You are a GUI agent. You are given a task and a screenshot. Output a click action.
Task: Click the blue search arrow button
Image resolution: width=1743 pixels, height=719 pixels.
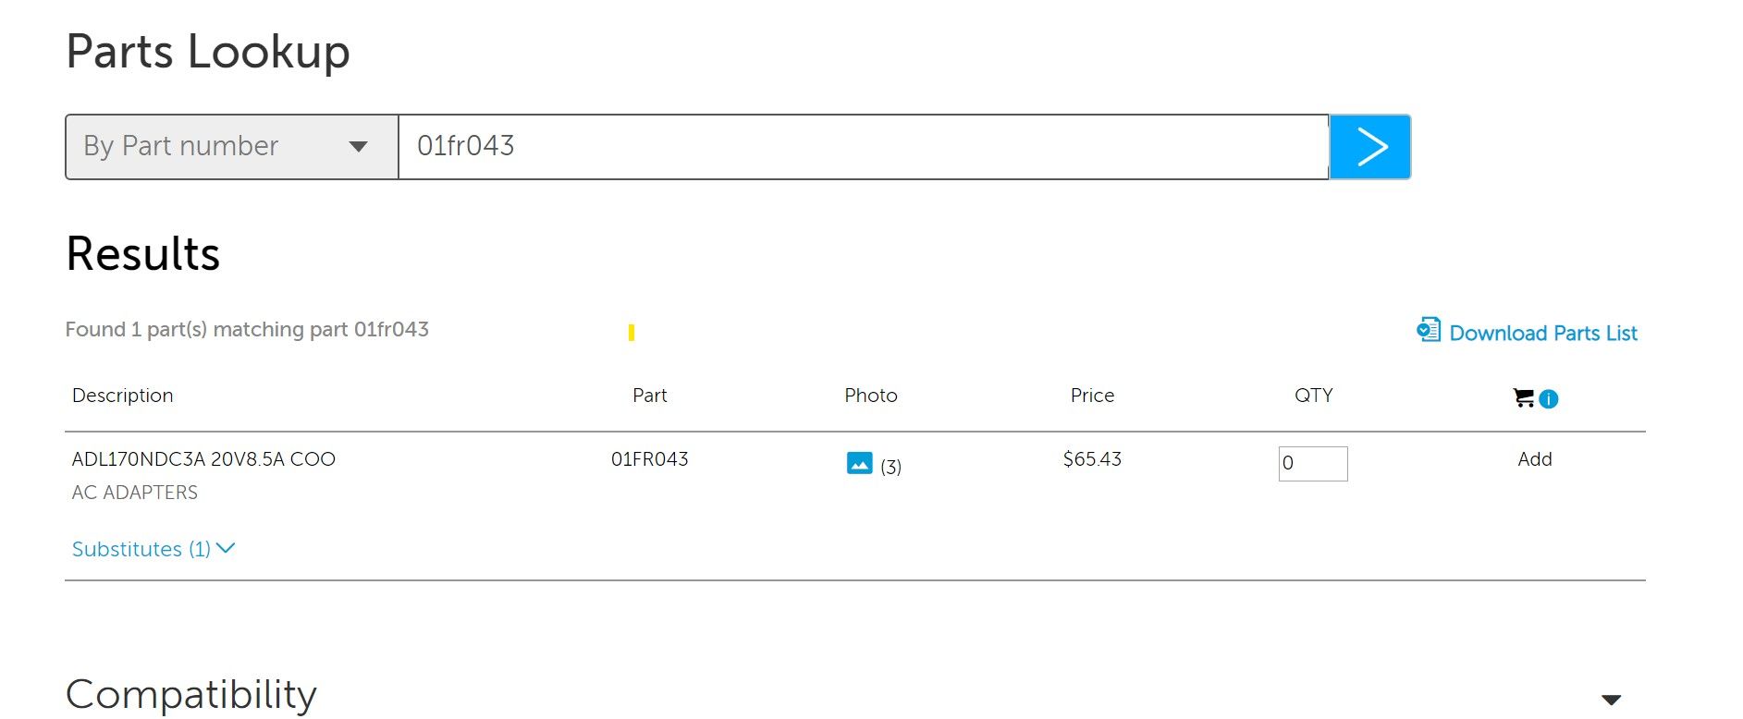[1369, 147]
